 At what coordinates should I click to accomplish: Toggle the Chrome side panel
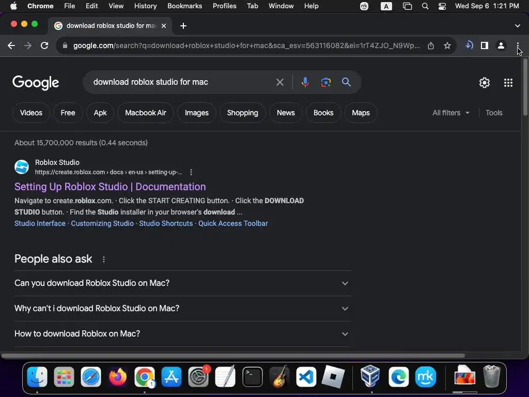tap(485, 45)
